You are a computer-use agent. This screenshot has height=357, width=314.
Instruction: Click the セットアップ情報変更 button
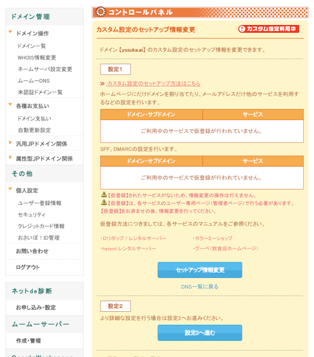(200, 270)
